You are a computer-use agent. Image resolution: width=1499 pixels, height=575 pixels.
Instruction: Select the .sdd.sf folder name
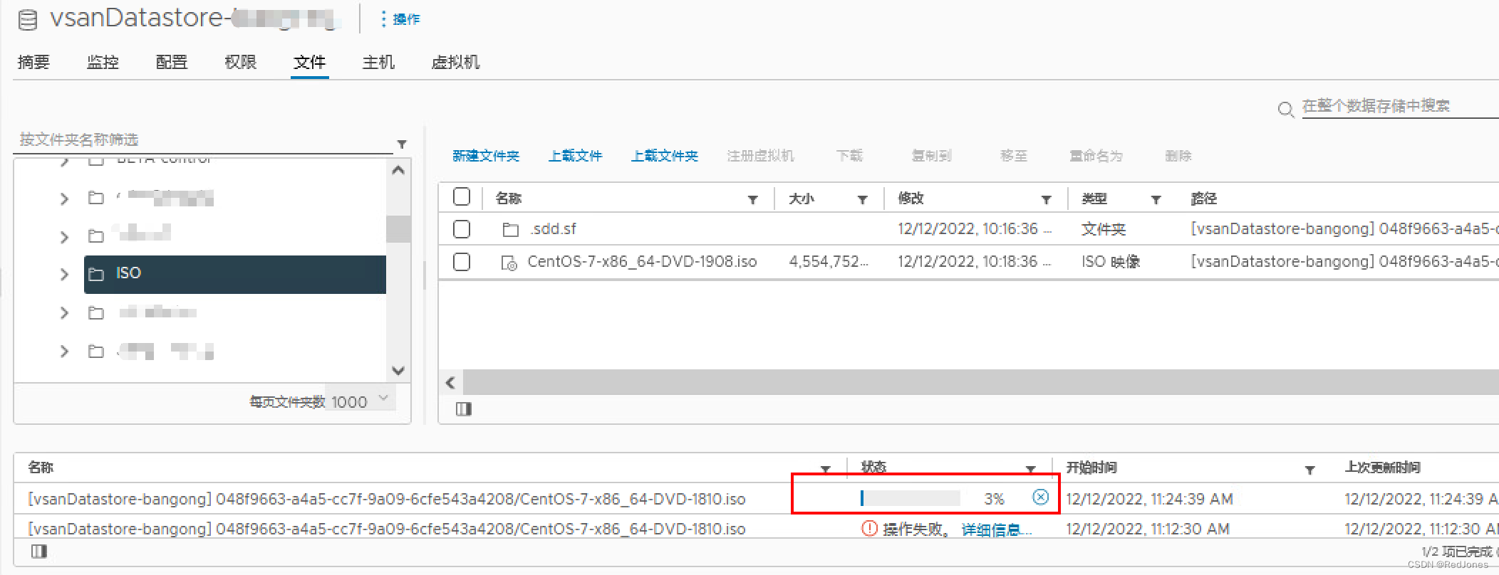pos(554,229)
